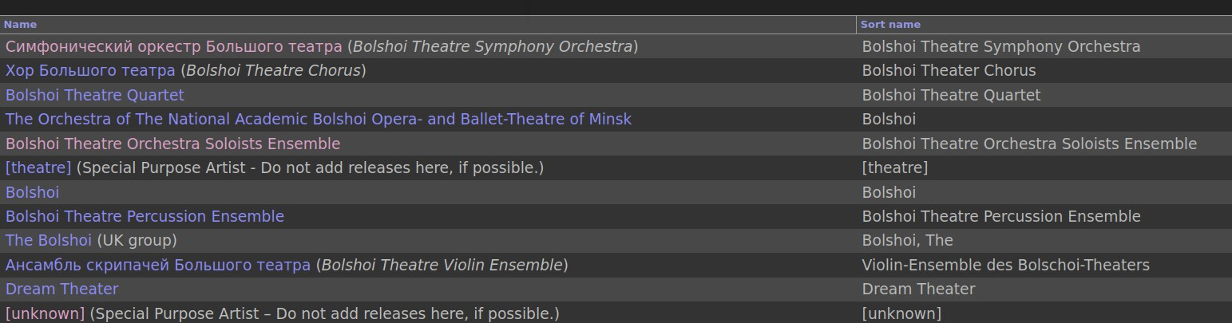Viewport: 1232px width, 323px height.
Task: Open National Academic Bolshoi Opera Minsk link
Action: (318, 119)
